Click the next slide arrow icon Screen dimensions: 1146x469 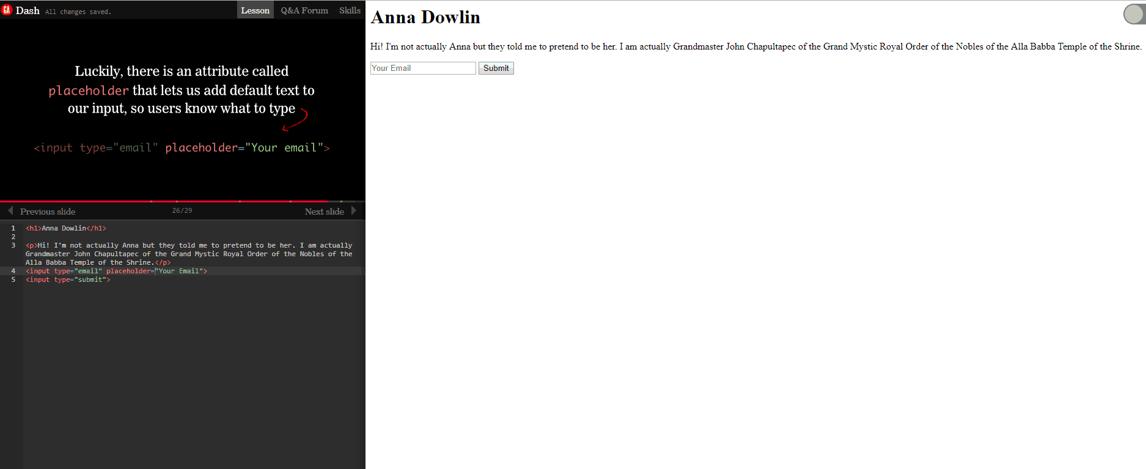353,211
